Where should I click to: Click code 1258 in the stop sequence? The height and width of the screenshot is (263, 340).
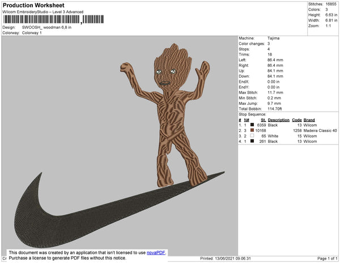[297, 130]
